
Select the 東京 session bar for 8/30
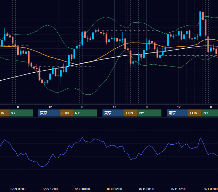113,113
